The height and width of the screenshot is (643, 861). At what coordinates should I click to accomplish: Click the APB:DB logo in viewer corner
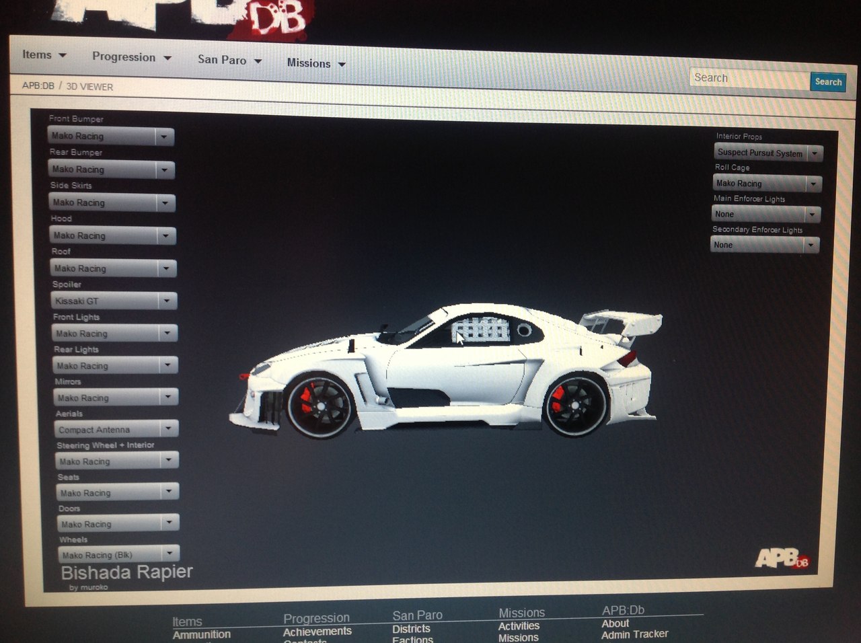pos(782,558)
